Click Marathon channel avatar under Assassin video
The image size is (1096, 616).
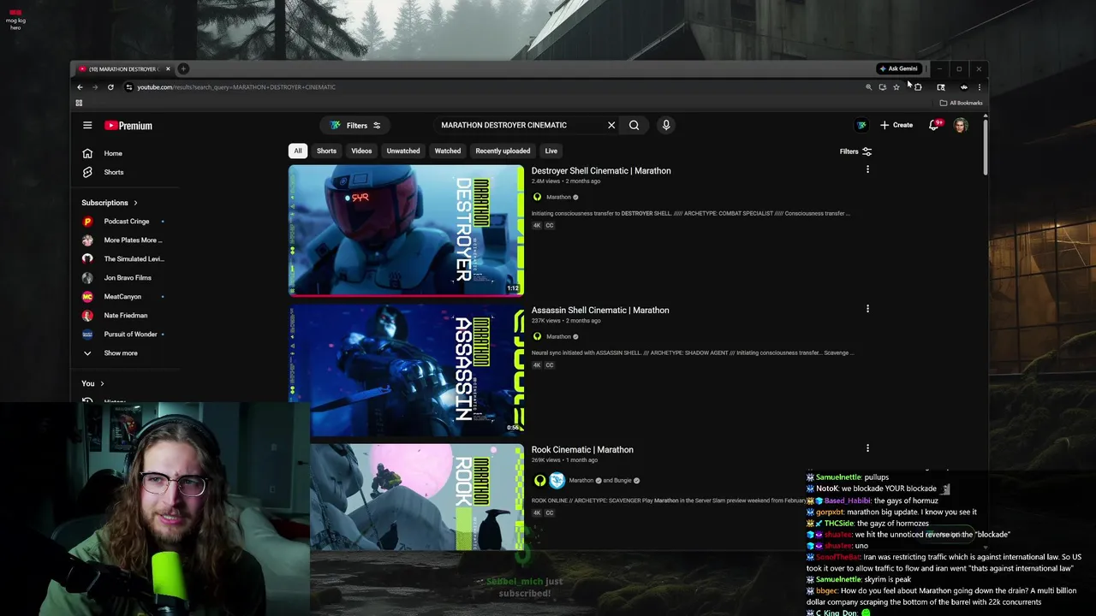coord(537,337)
